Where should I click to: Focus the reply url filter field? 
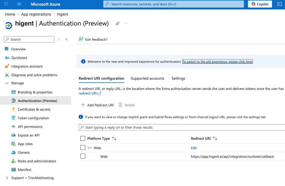(x=182, y=127)
